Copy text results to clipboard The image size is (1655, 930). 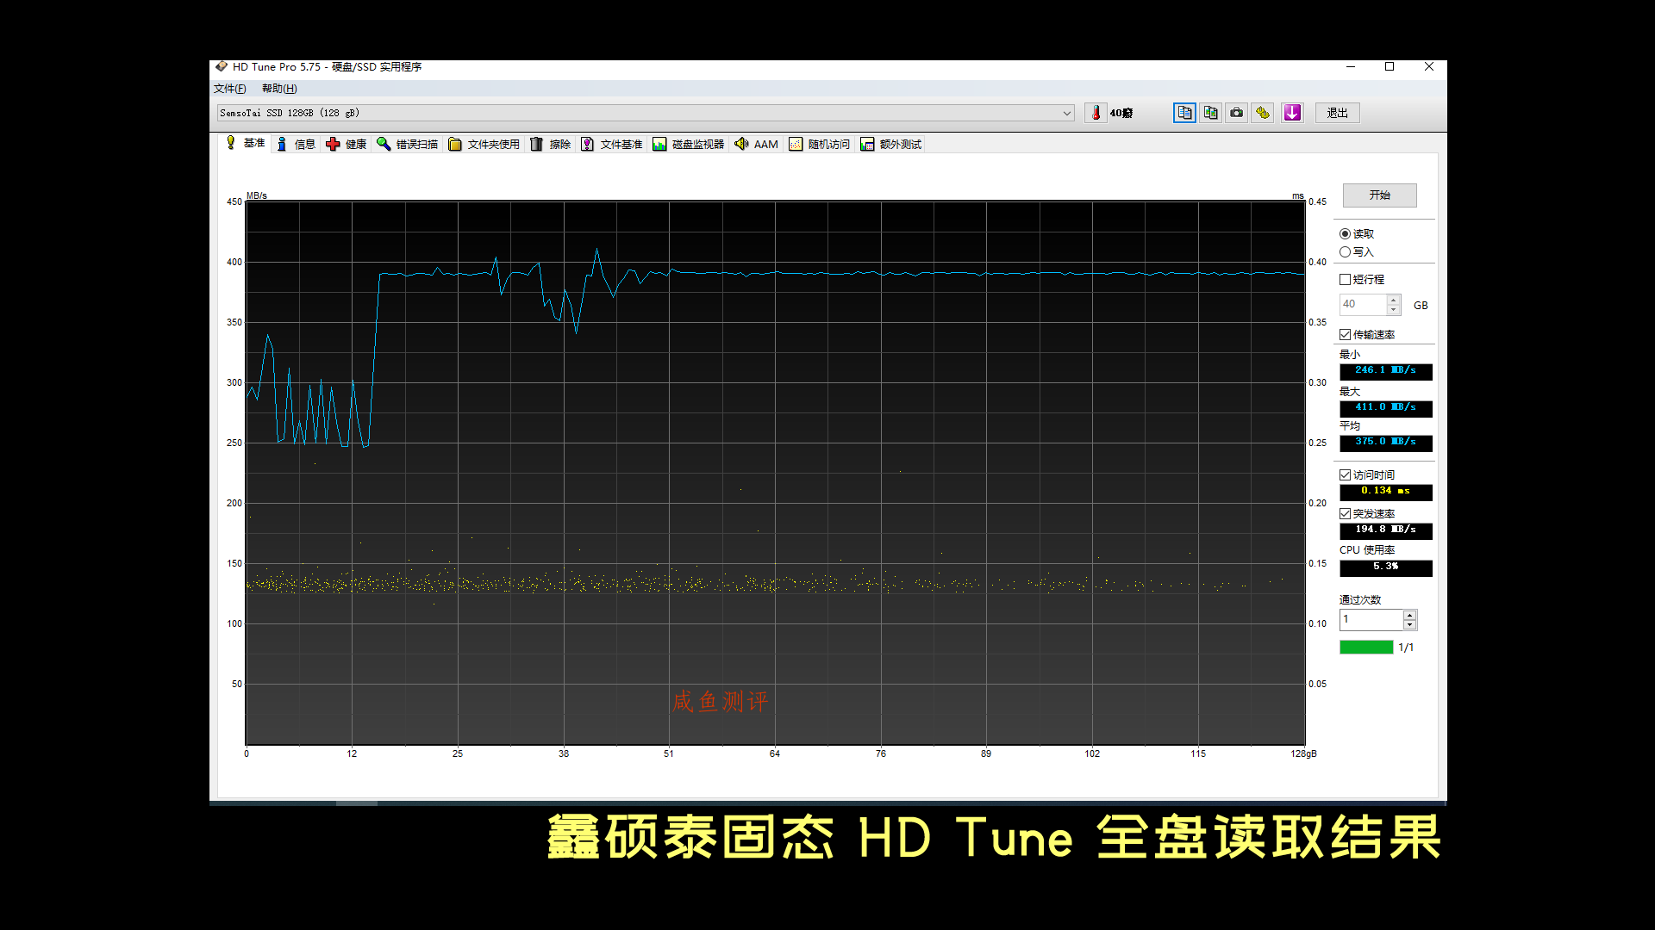point(1184,113)
